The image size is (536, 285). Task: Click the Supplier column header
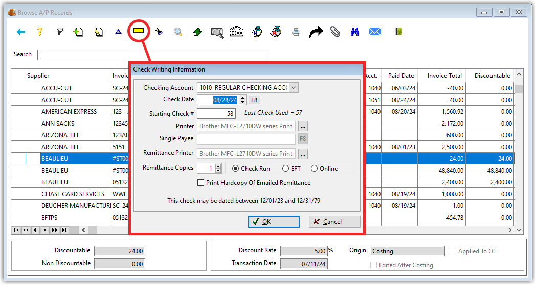38,76
